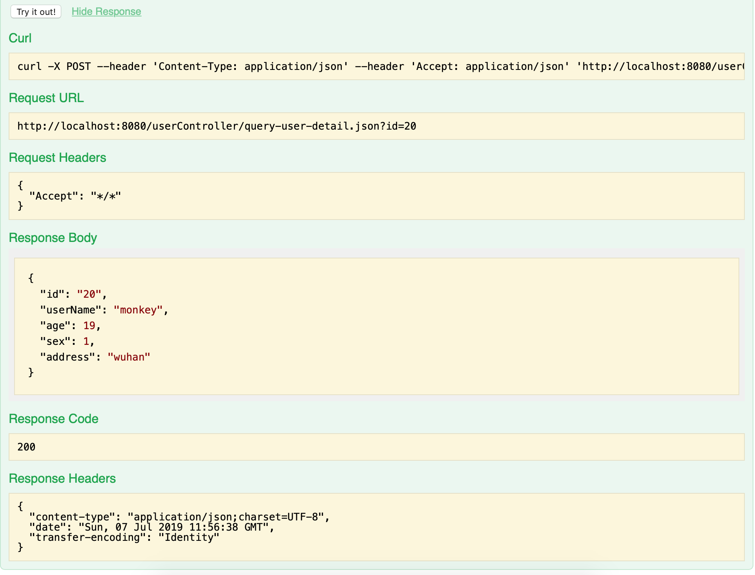Select the Request URL value

tap(217, 126)
